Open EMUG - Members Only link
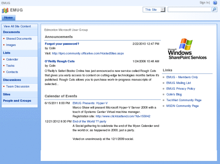This screenshot has height=164, width=220. [x=182, y=77]
